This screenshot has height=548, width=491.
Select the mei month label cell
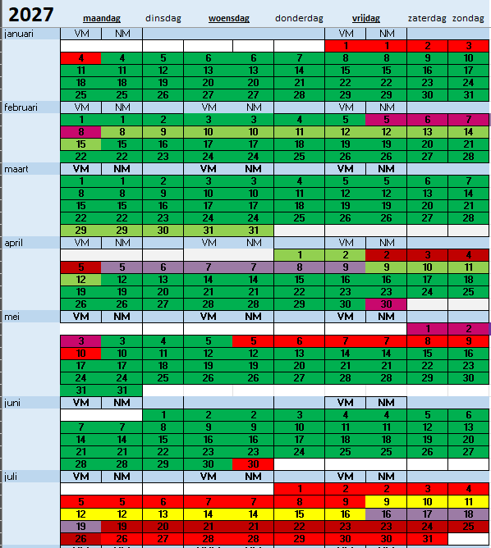31,317
